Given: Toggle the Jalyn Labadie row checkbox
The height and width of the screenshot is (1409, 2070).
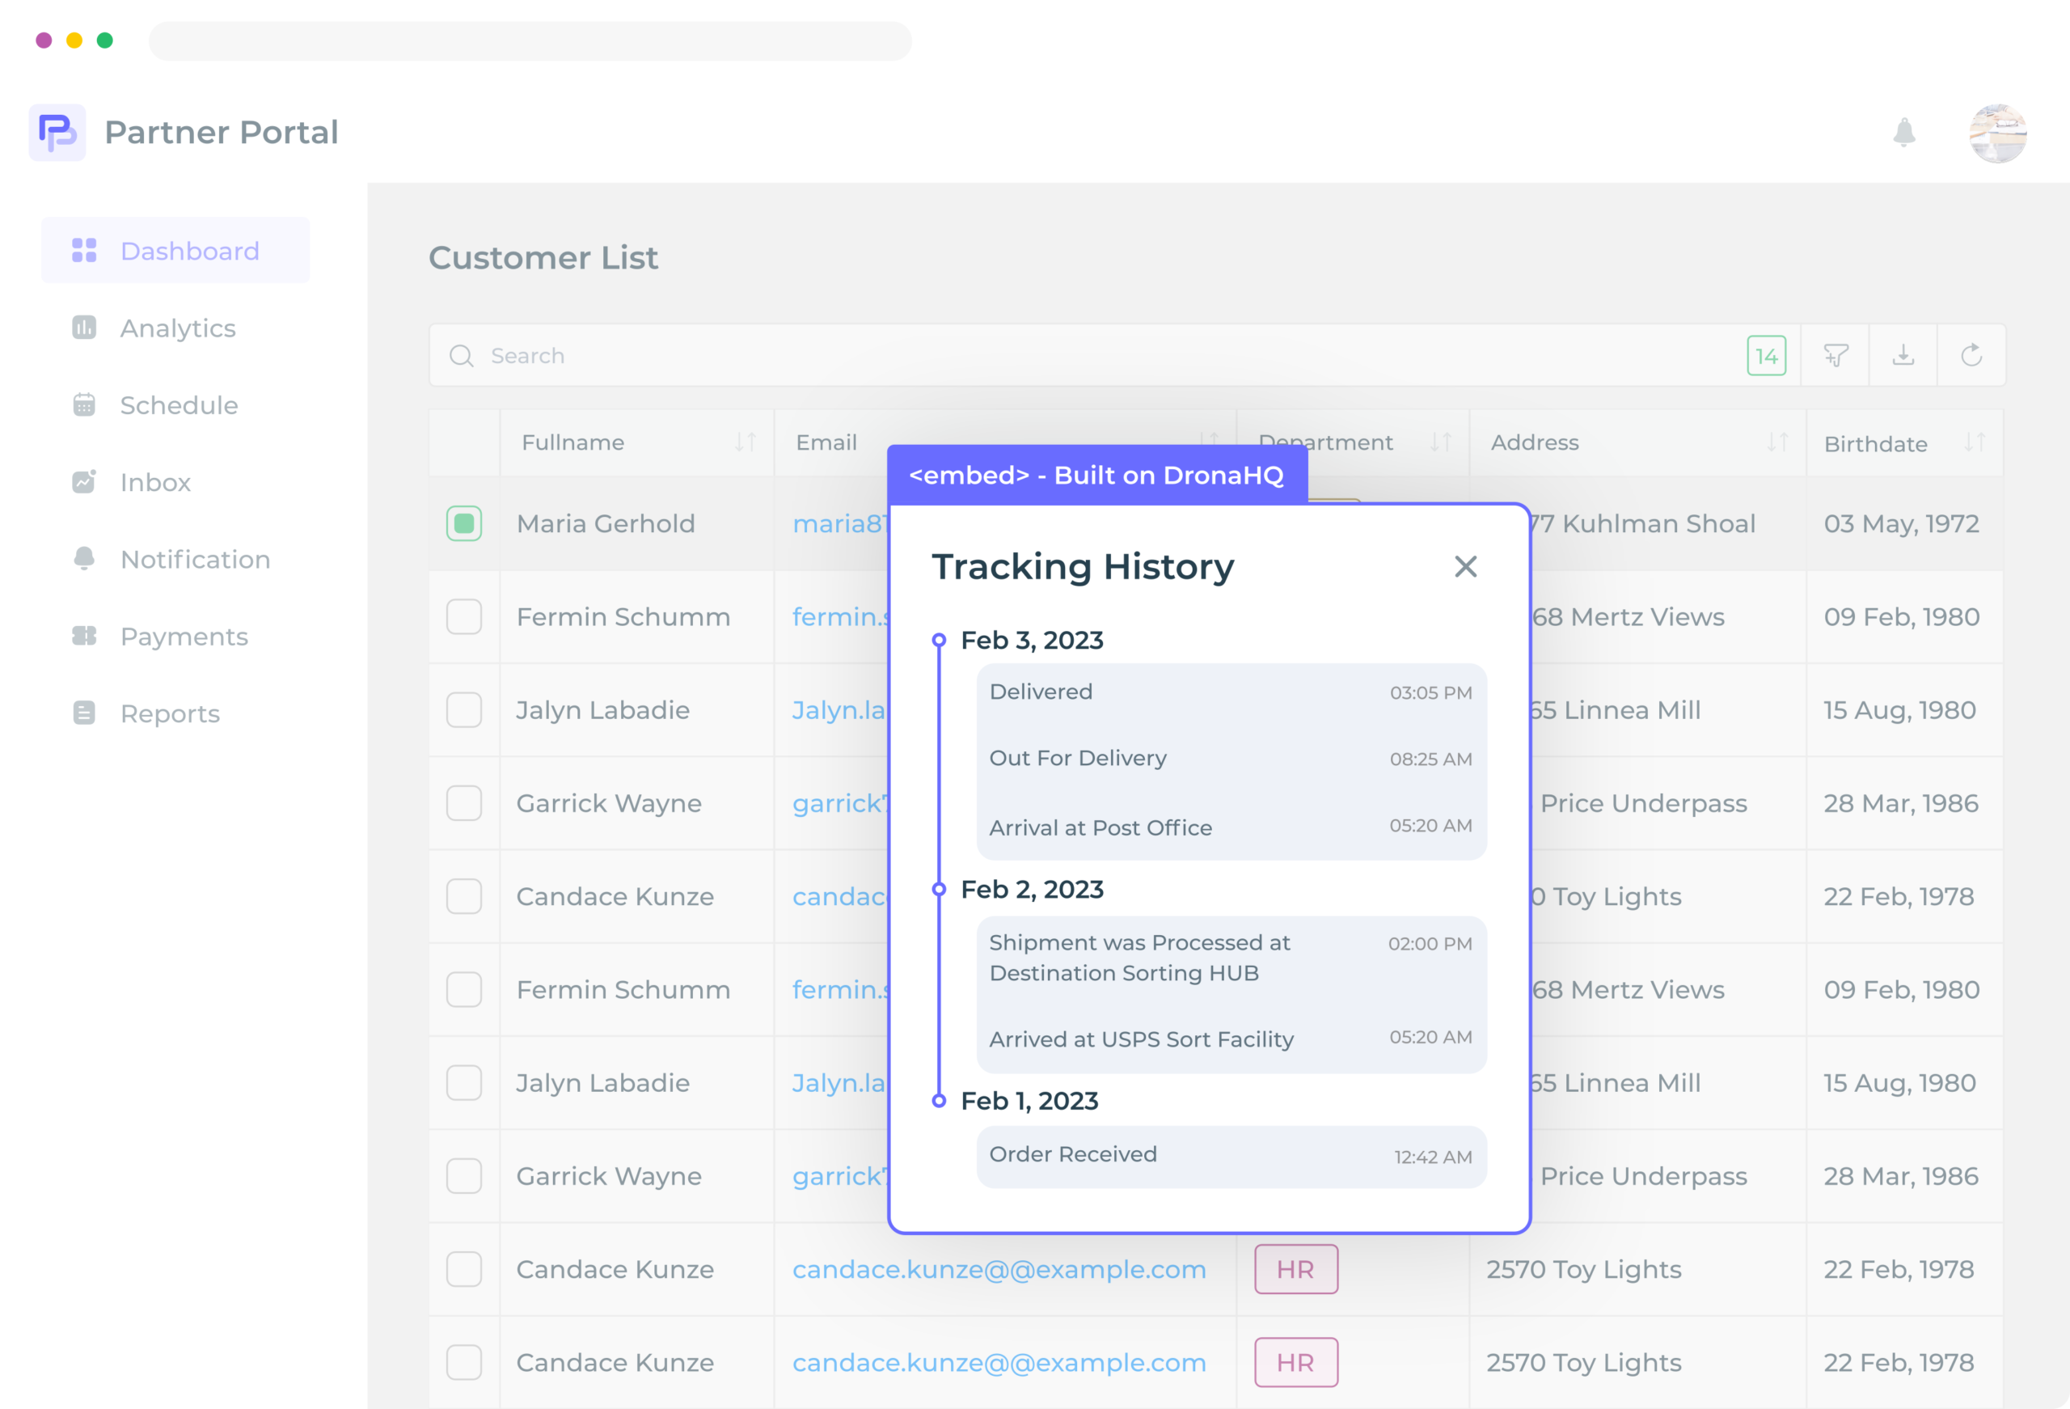Looking at the screenshot, I should [x=463, y=711].
